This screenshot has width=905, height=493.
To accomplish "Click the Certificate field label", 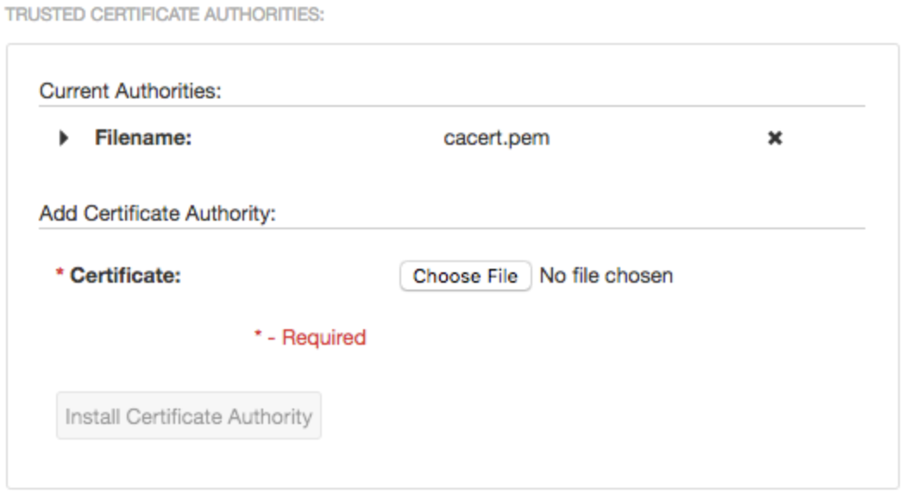I will (x=125, y=277).
